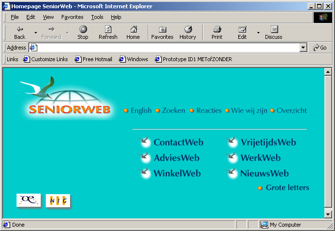Screen dimensions: 335x231
Task: Click the Edit toolbar button
Action: [242, 33]
